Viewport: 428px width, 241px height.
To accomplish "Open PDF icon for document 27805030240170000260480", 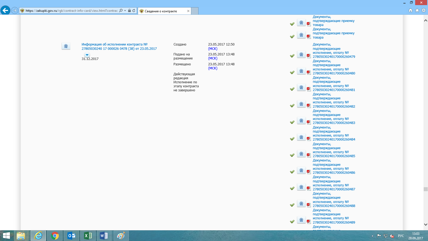I will point(309,72).
